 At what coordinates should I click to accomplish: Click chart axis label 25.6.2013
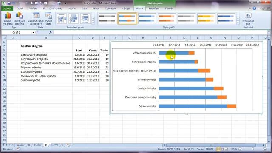click(206, 45)
